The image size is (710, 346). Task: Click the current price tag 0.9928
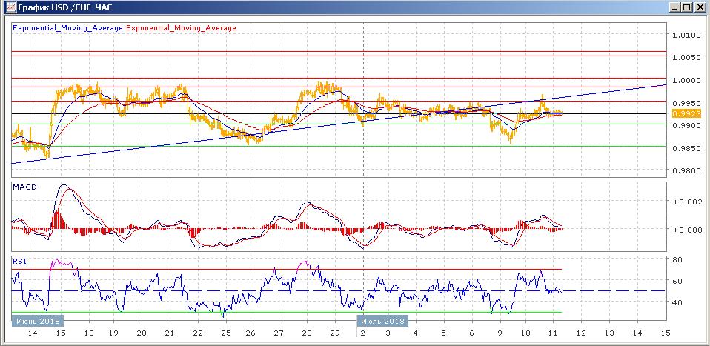pyautogui.click(x=683, y=113)
